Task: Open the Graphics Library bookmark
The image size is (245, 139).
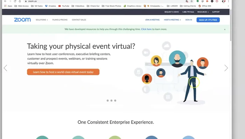Action: click(132, 6)
